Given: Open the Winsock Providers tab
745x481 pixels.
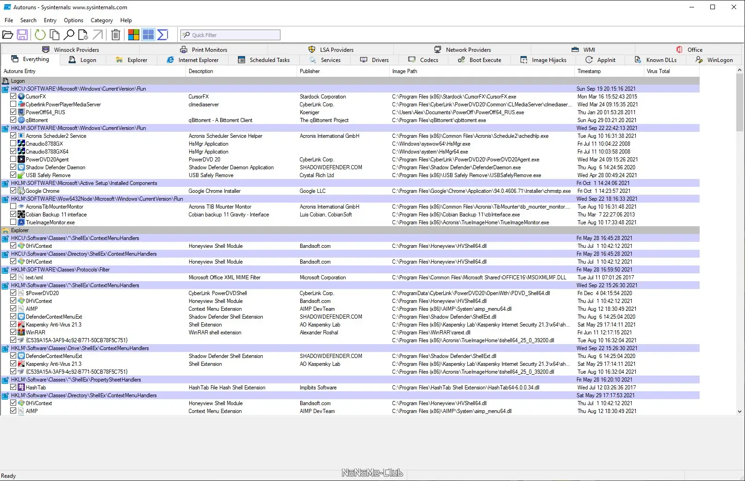Looking at the screenshot, I should (70, 50).
